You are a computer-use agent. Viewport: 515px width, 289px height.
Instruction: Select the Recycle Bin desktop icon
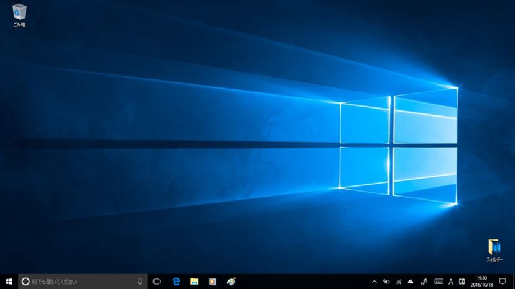[x=19, y=14]
